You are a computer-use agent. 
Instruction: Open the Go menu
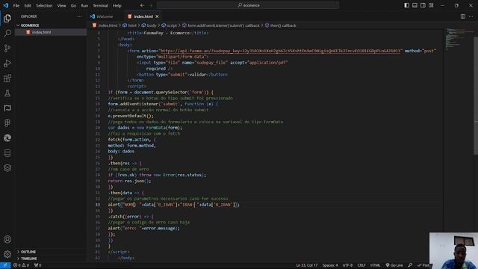tap(73, 5)
